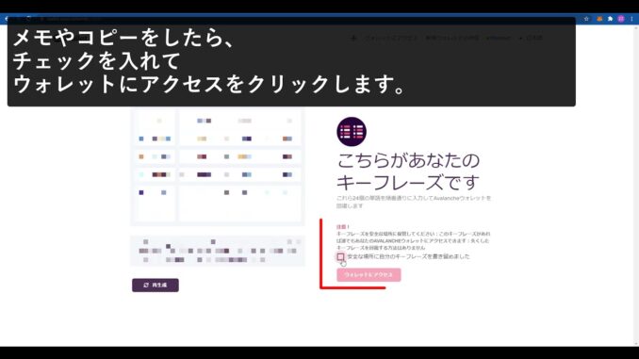The image size is (639, 359).
Task: Click the page scrollbar up arrow
Action: (x=636, y=27)
